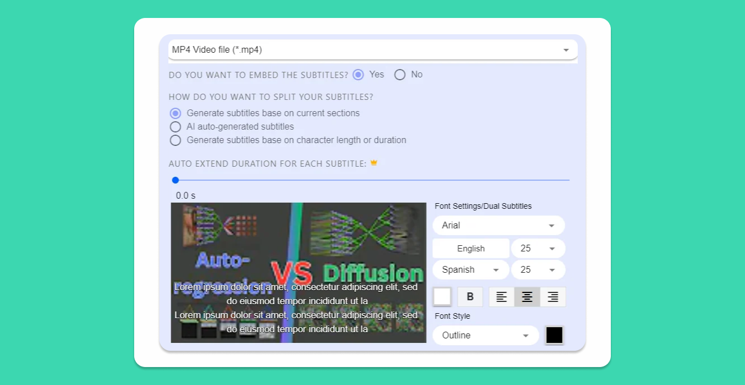
Task: Align subtitles to the right
Action: coord(553,297)
